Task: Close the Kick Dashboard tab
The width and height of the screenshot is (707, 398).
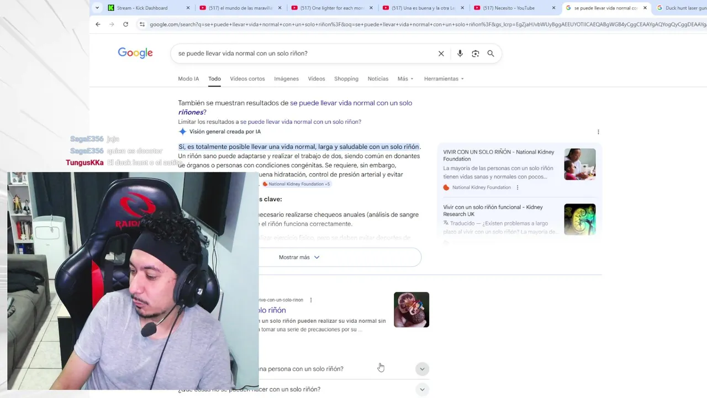Action: click(188, 8)
